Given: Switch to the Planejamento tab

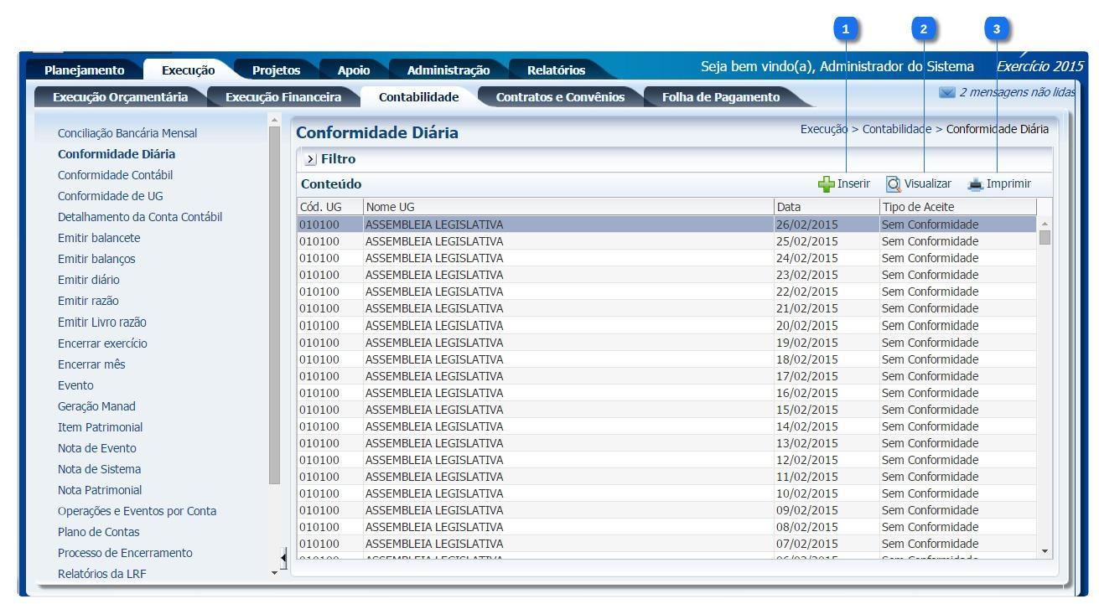Looking at the screenshot, I should [x=84, y=70].
